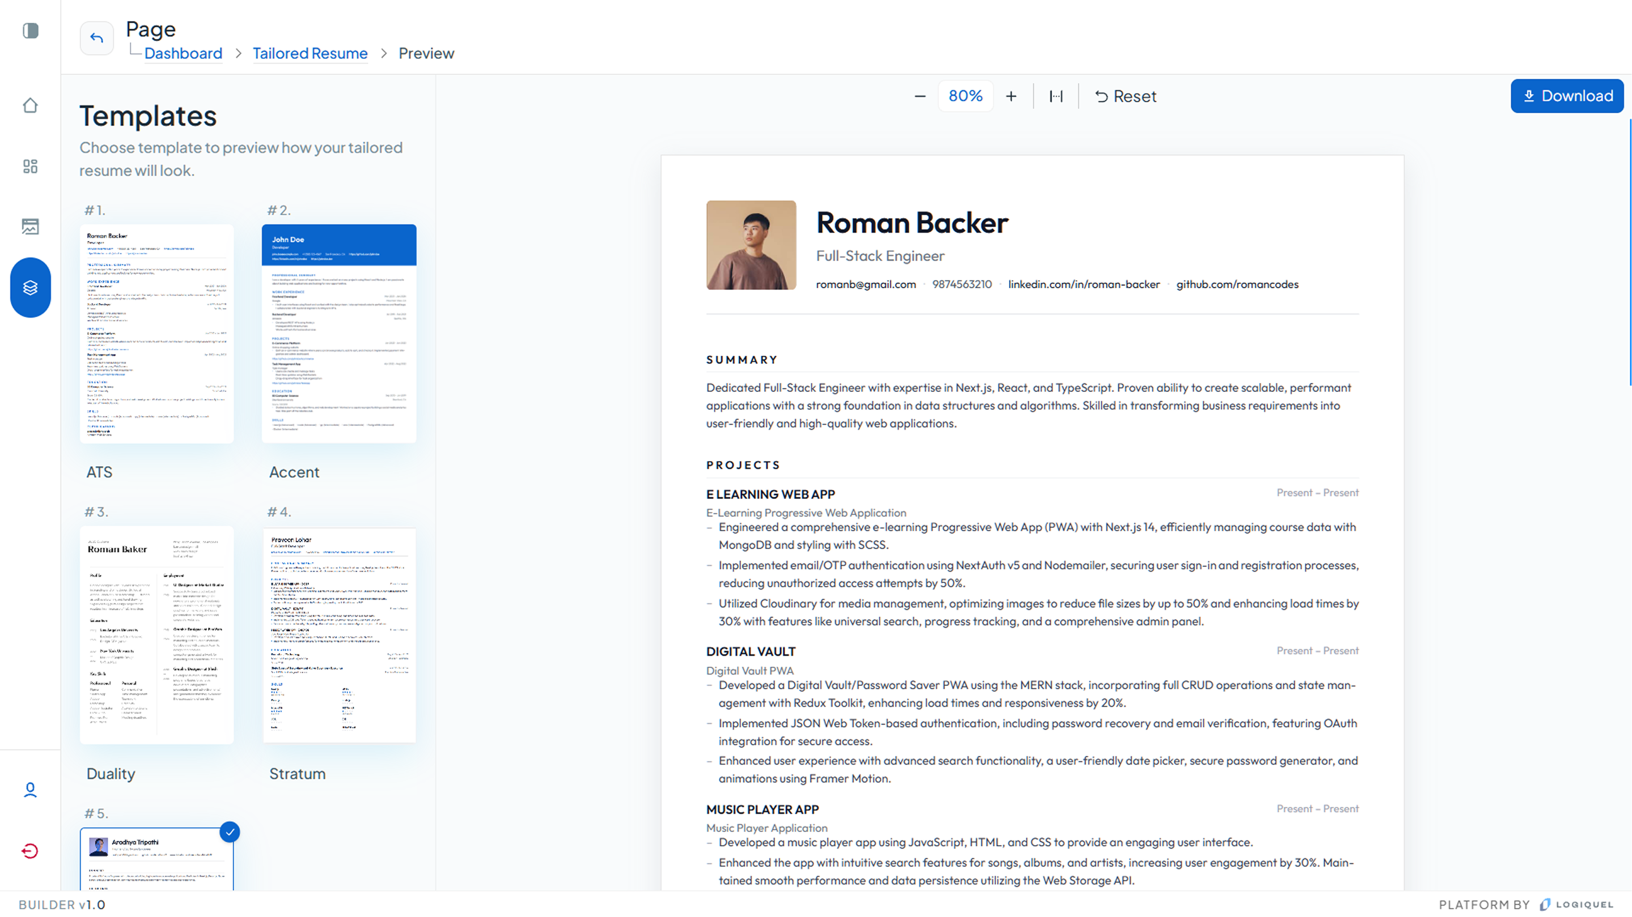The width and height of the screenshot is (1632, 917).
Task: Click the Full-Stack Engineer subtitle
Action: click(880, 255)
